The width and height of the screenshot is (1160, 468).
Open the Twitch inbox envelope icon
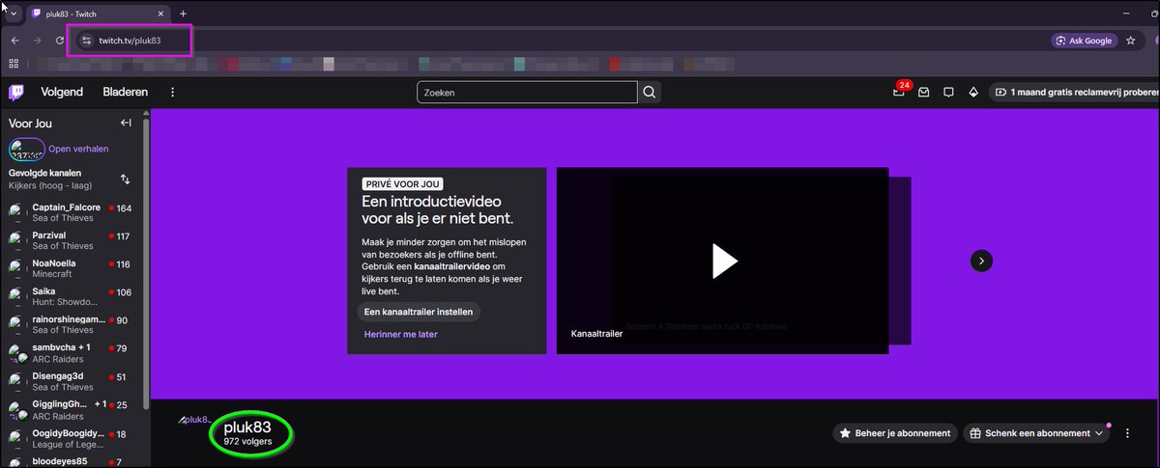(924, 93)
